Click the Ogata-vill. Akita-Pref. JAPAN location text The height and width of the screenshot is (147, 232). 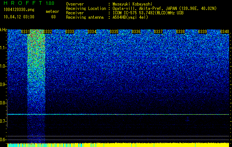(165, 8)
